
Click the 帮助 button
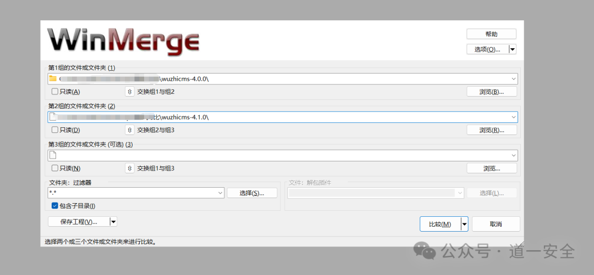tap(491, 34)
